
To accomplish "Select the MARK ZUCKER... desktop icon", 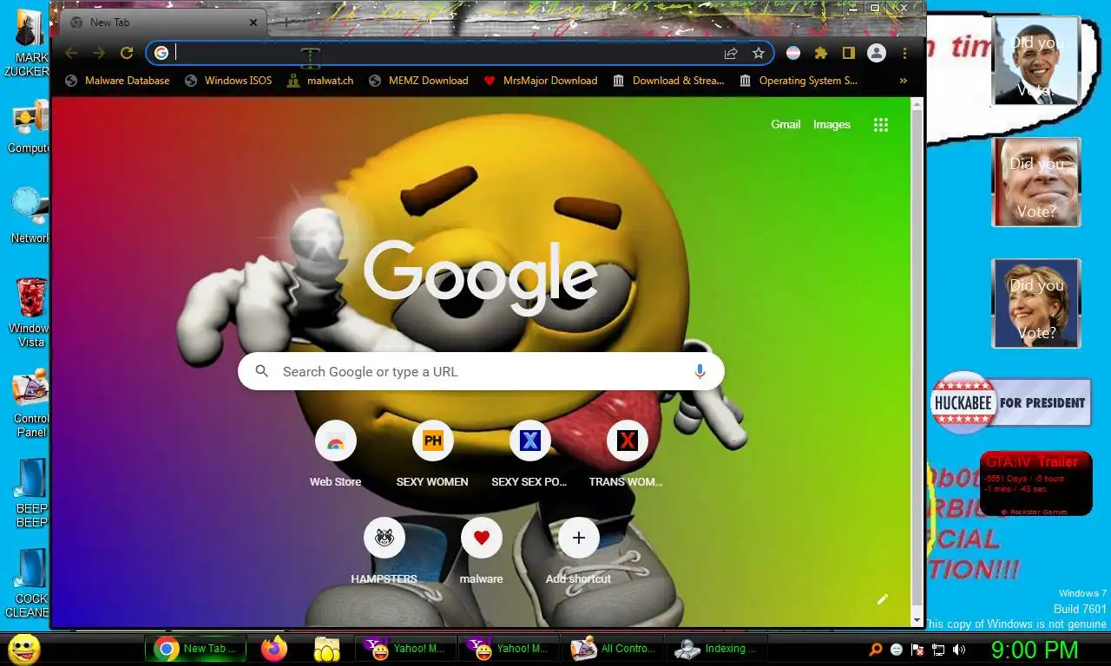I will pos(29,42).
